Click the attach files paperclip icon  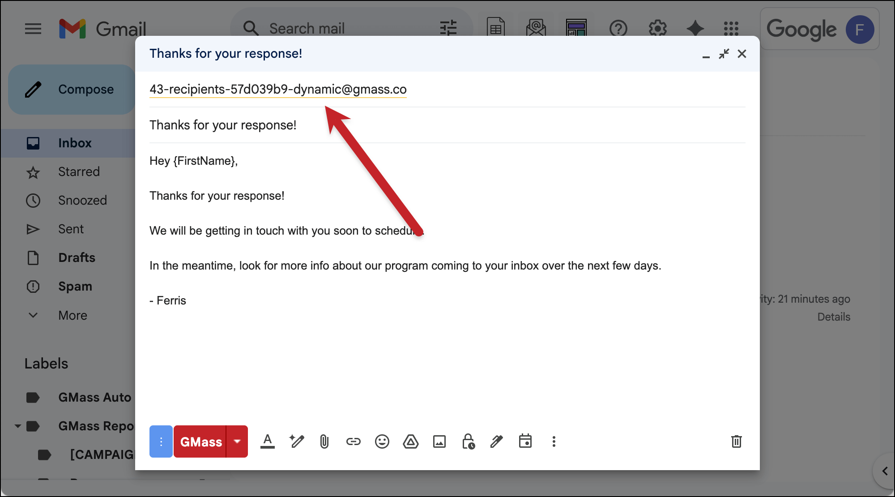324,442
